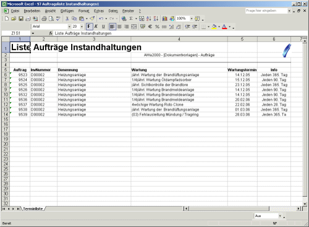
Task: Open Print Preview (Seitenansicht)
Action: click(51, 19)
